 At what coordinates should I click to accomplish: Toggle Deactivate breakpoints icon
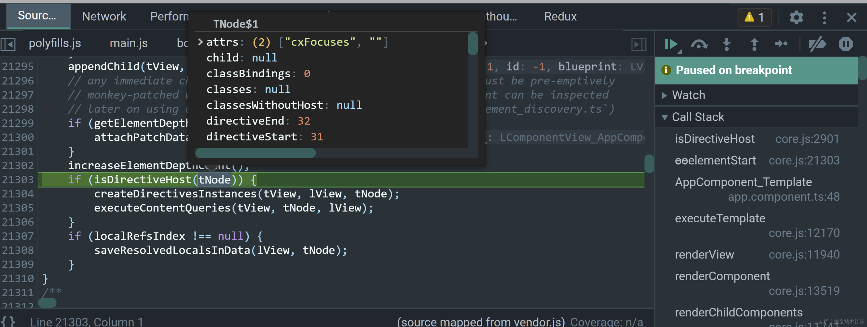point(817,44)
